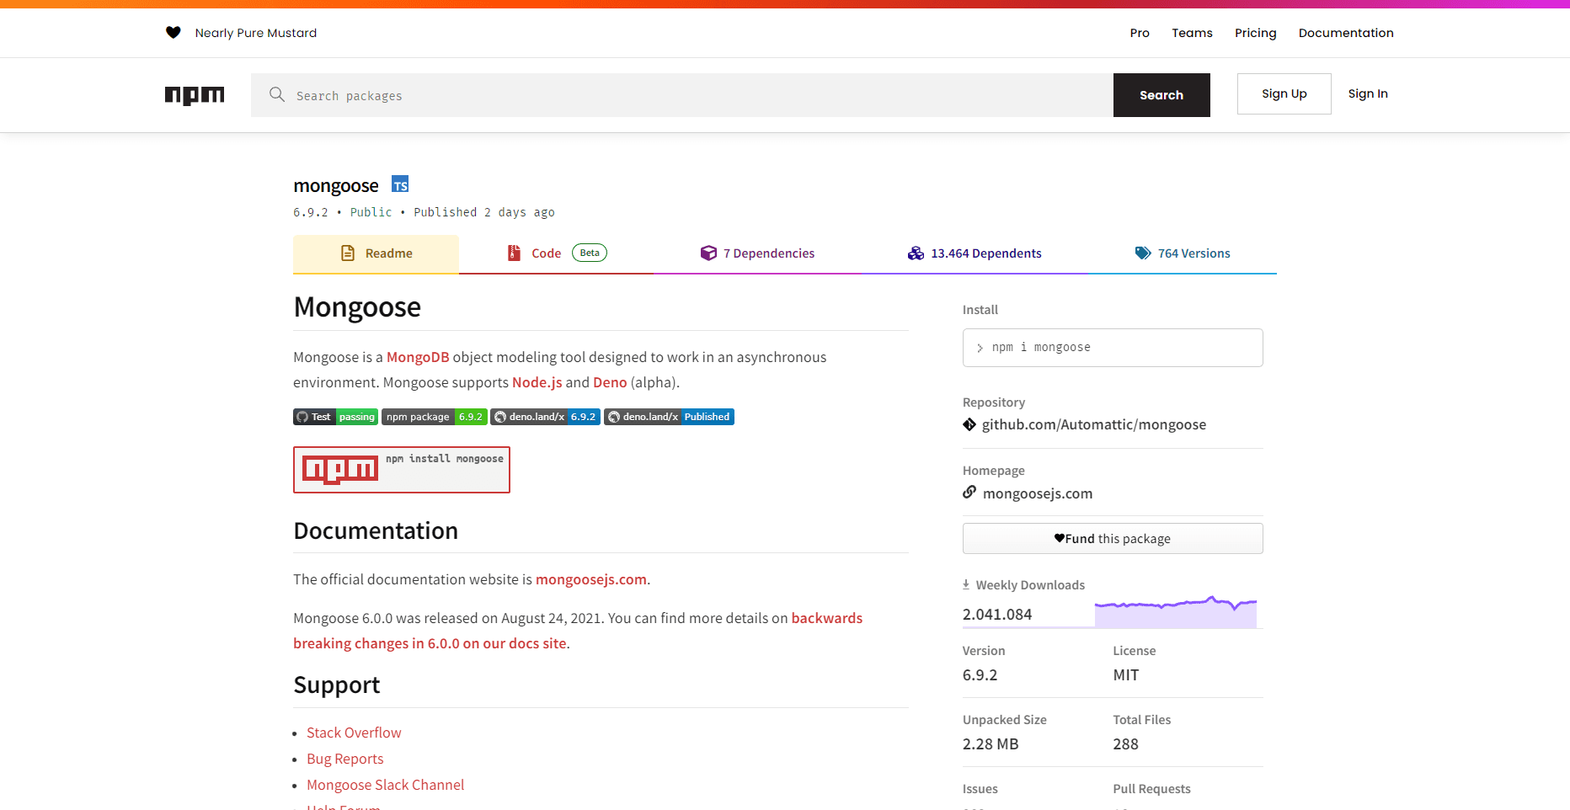Click the Published 2 days ago text
The image size is (1570, 810).
click(484, 212)
